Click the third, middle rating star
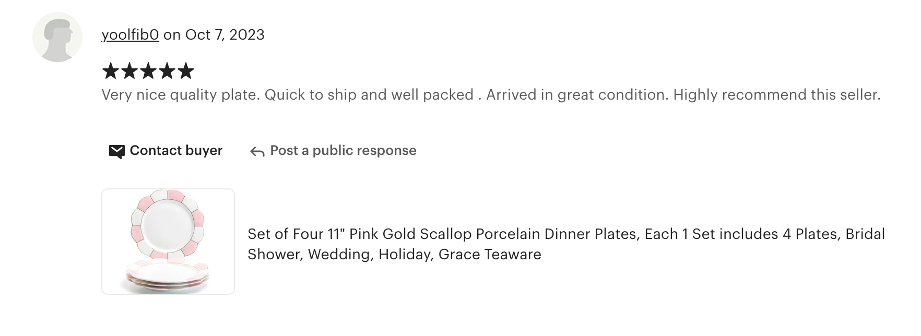921x336 pixels. 148,71
